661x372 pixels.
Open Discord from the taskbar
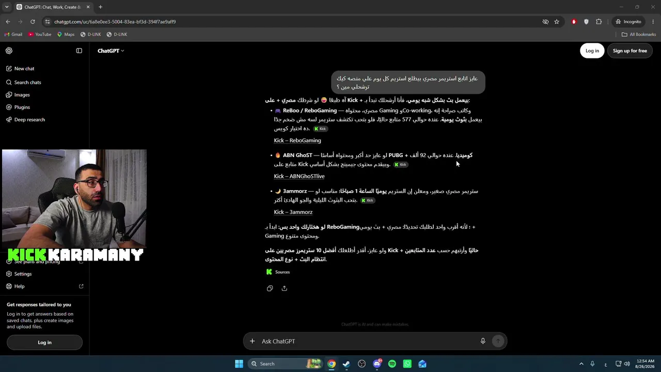click(377, 364)
